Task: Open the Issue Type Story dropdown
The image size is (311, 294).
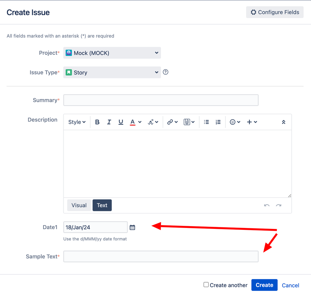Action: [112, 72]
